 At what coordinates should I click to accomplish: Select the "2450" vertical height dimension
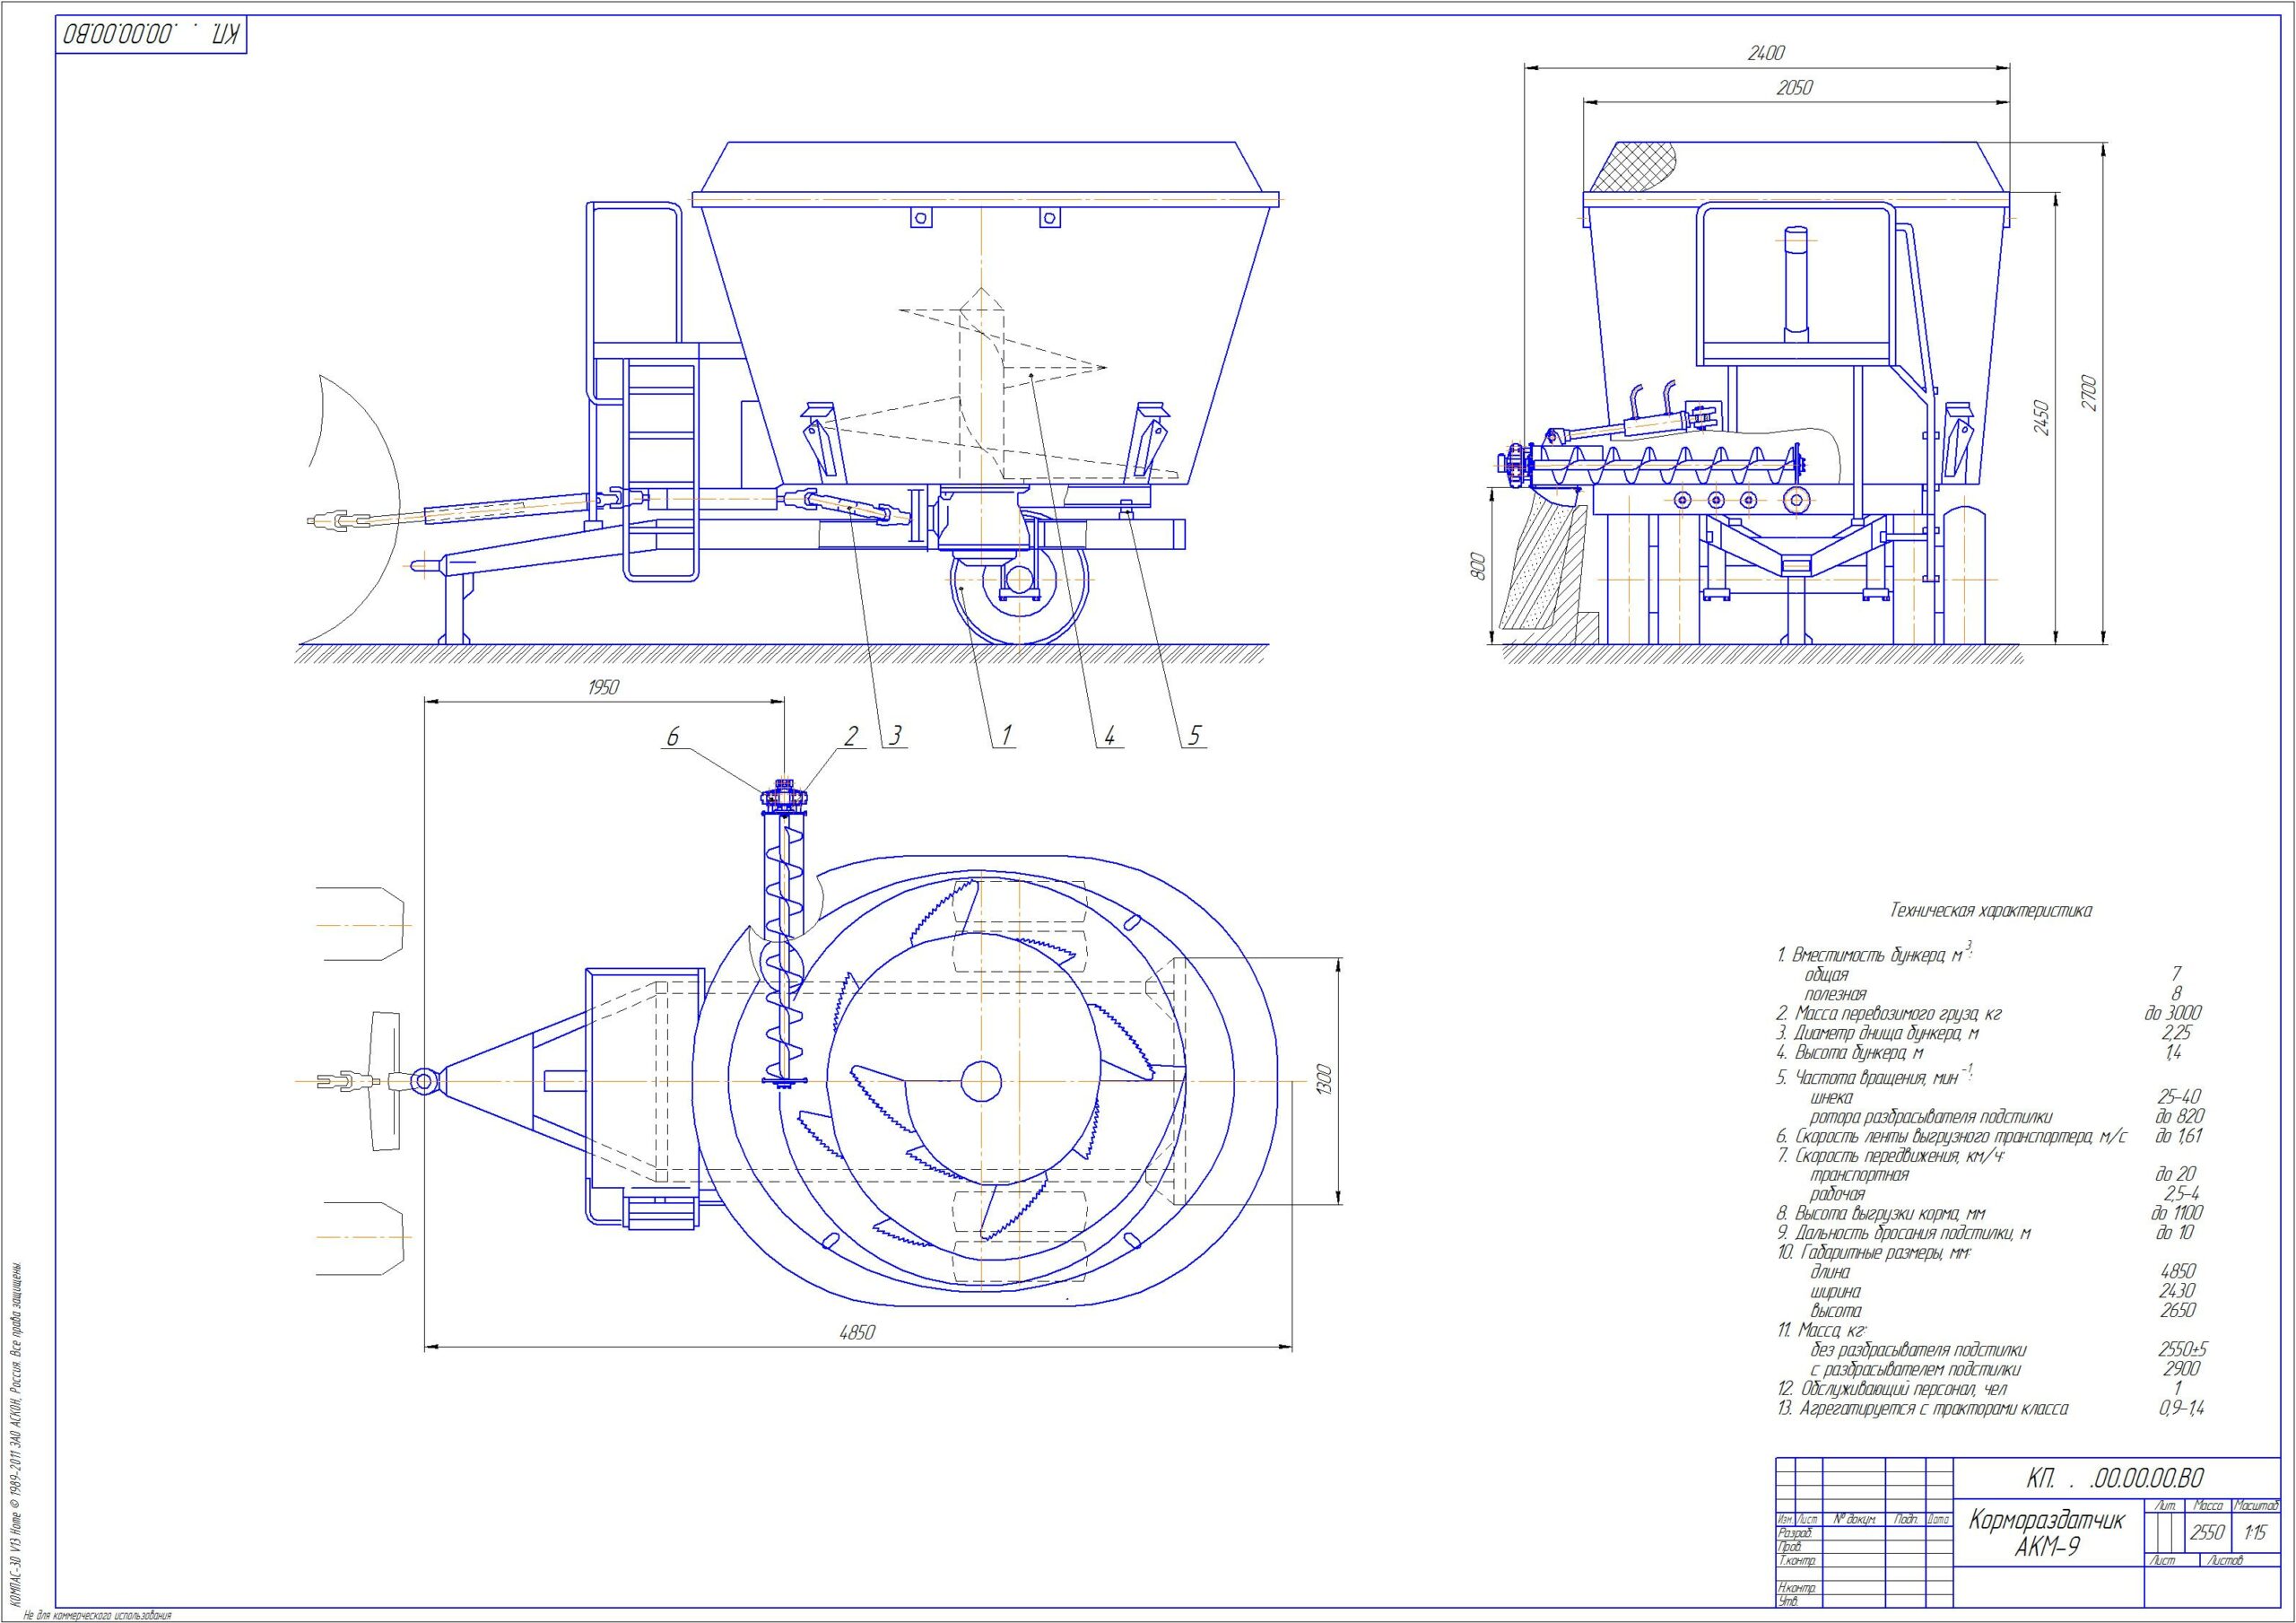(2040, 418)
